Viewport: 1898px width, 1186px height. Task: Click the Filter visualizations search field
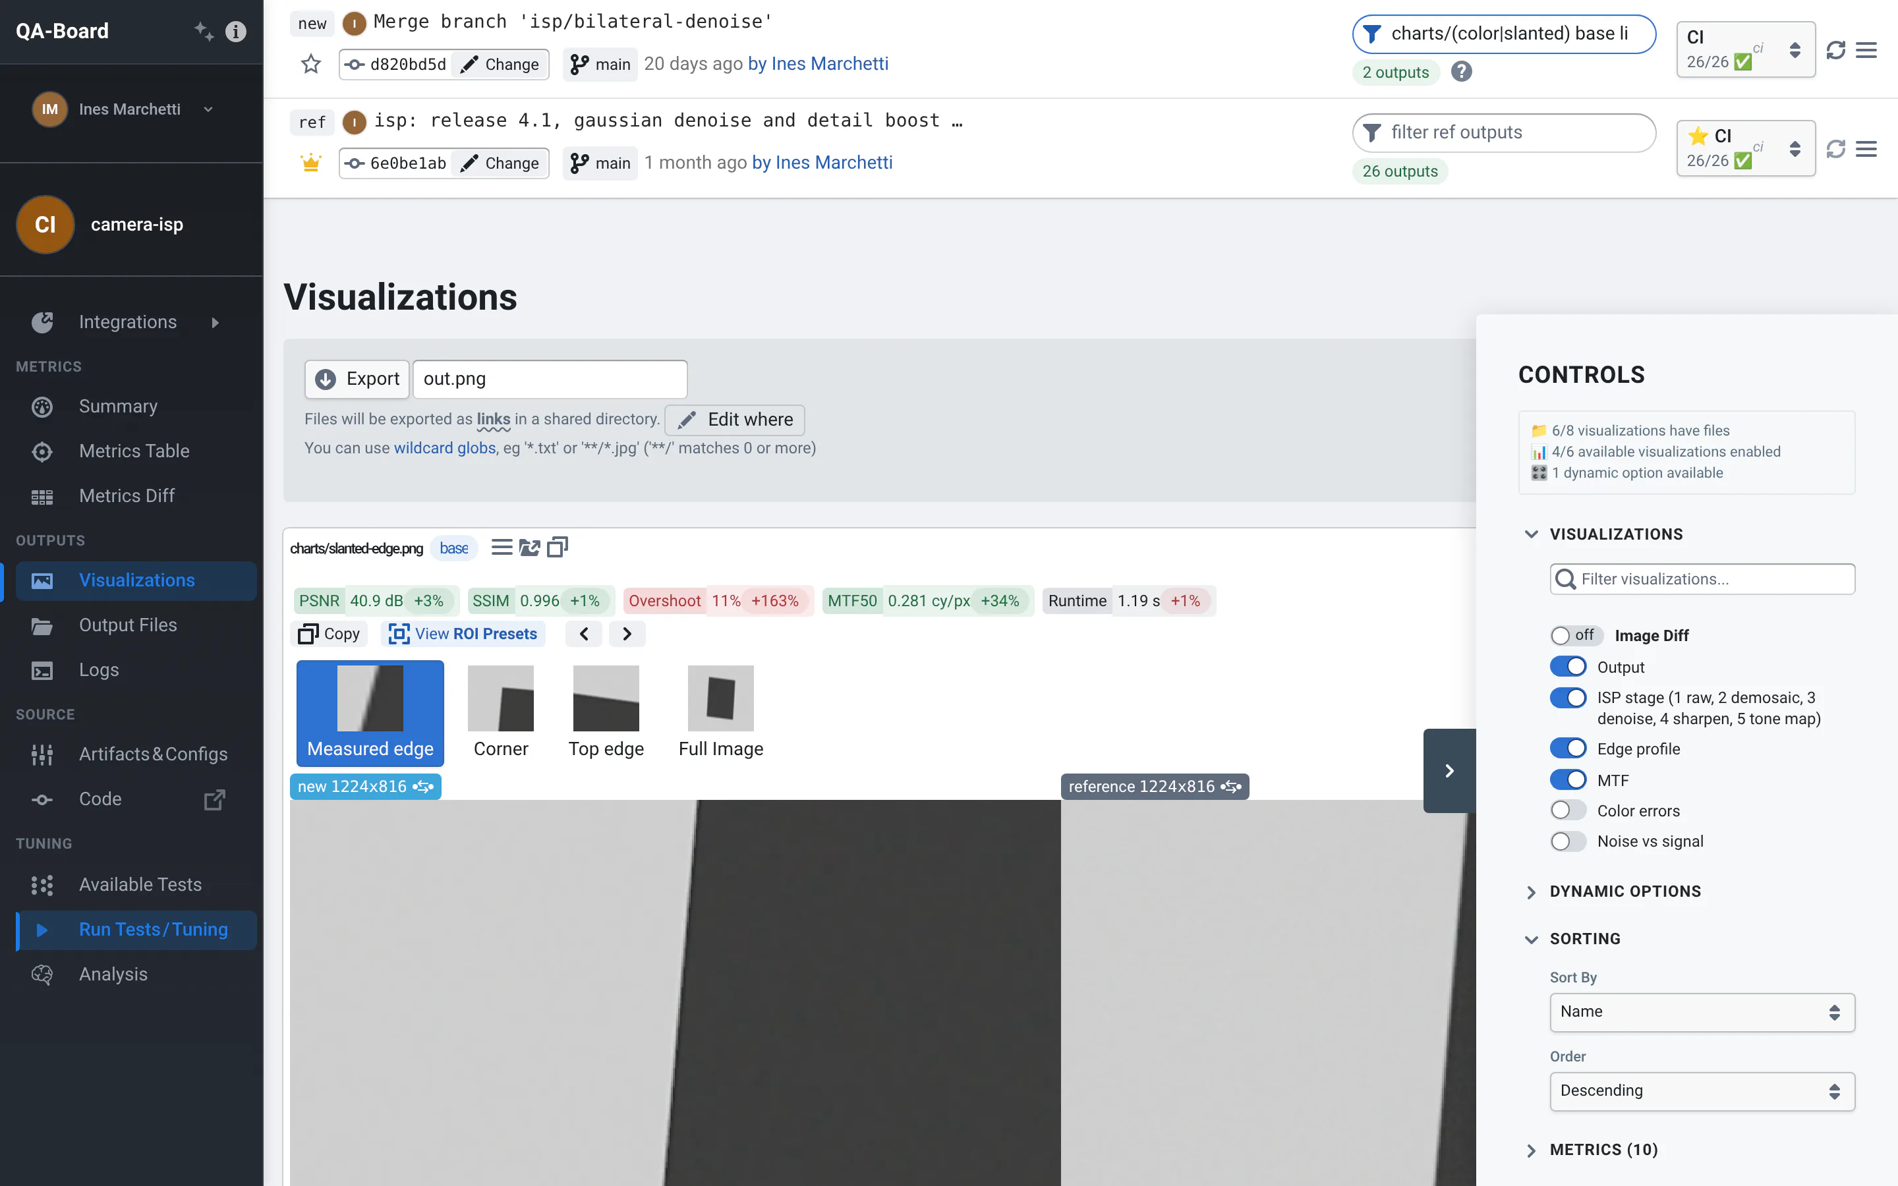tap(1702, 579)
